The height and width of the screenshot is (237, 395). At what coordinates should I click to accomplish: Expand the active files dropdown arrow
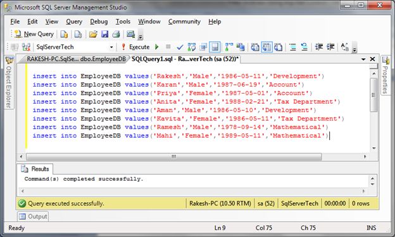pyautogui.click(x=363, y=59)
